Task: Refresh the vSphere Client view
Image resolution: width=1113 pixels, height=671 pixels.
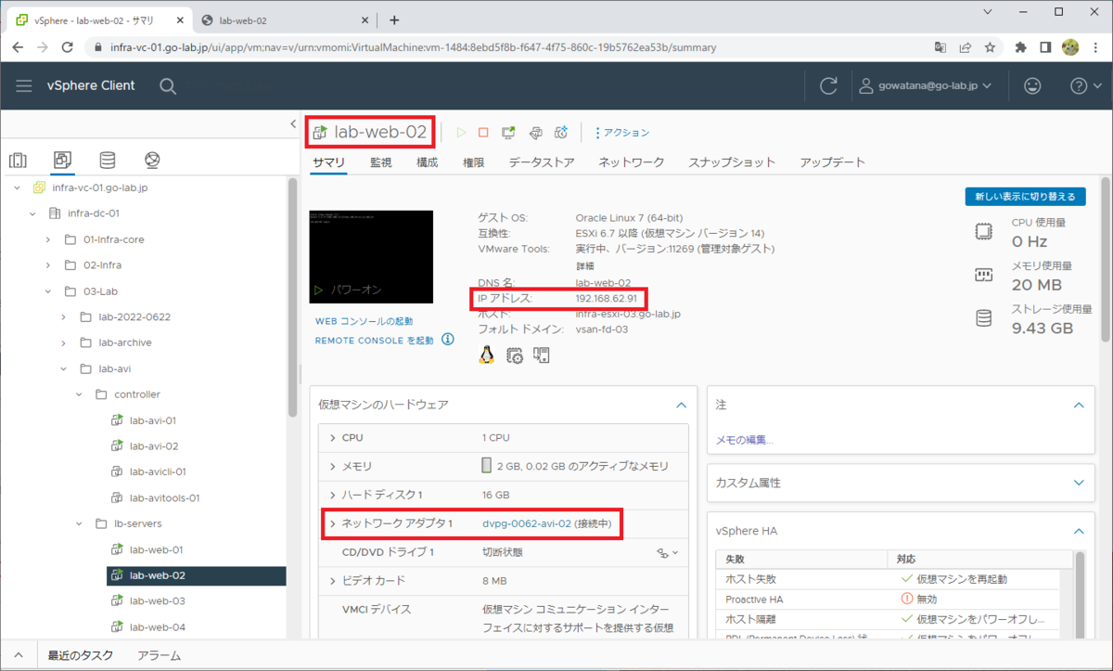Action: pos(828,85)
